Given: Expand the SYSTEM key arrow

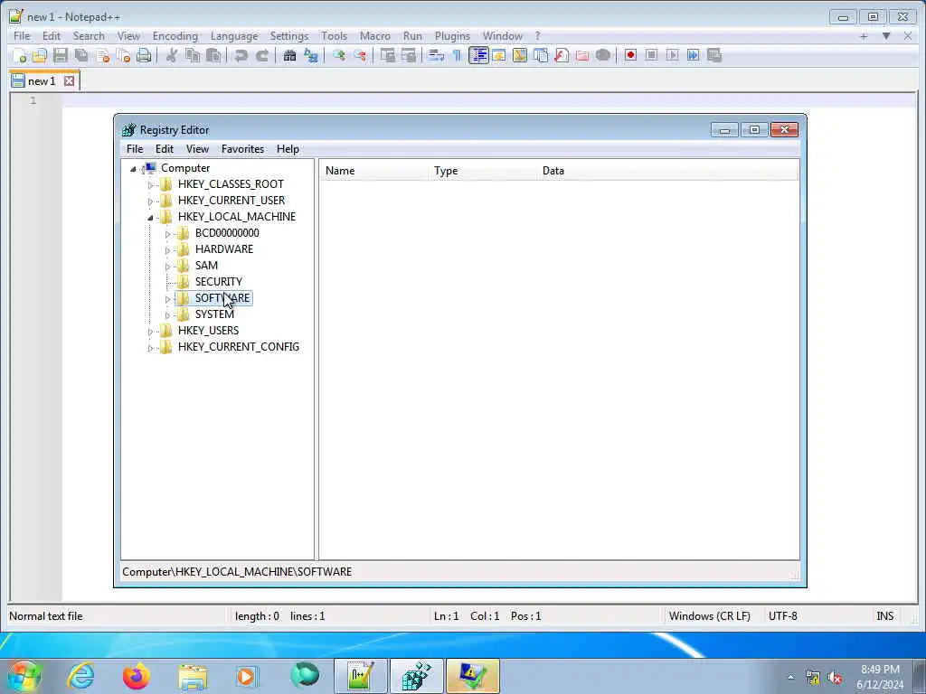Looking at the screenshot, I should point(167,315).
